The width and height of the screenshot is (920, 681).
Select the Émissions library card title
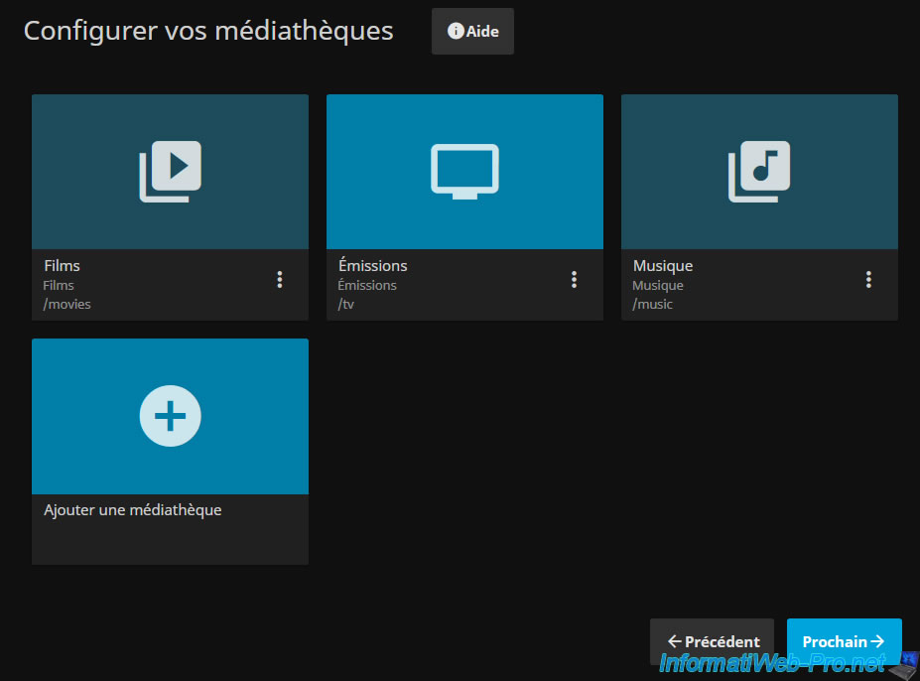point(372,266)
